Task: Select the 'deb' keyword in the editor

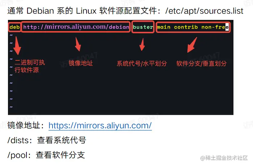Action: [x=14, y=27]
